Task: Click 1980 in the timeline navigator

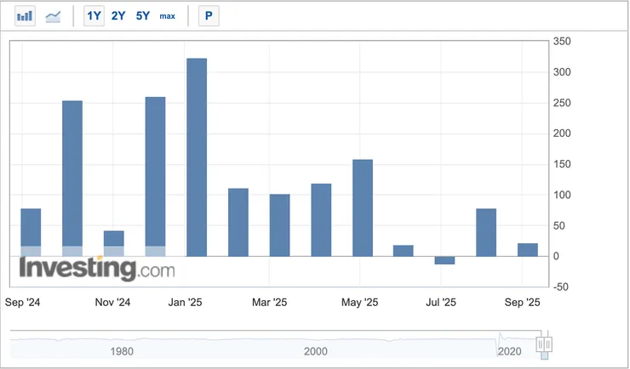Action: pyautogui.click(x=122, y=352)
